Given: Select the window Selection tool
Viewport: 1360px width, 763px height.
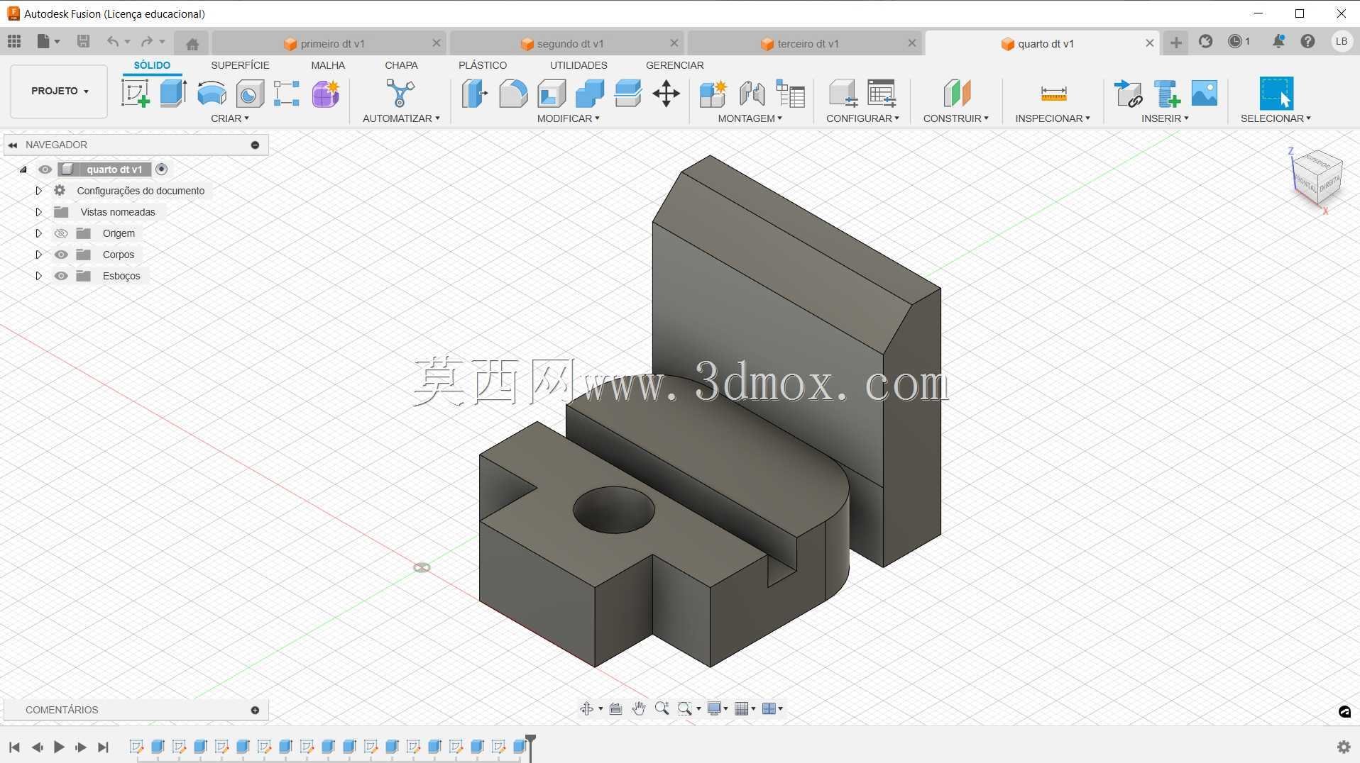Looking at the screenshot, I should 1276,94.
